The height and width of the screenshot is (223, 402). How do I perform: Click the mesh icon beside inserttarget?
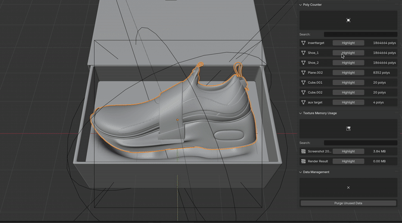pyautogui.click(x=303, y=43)
